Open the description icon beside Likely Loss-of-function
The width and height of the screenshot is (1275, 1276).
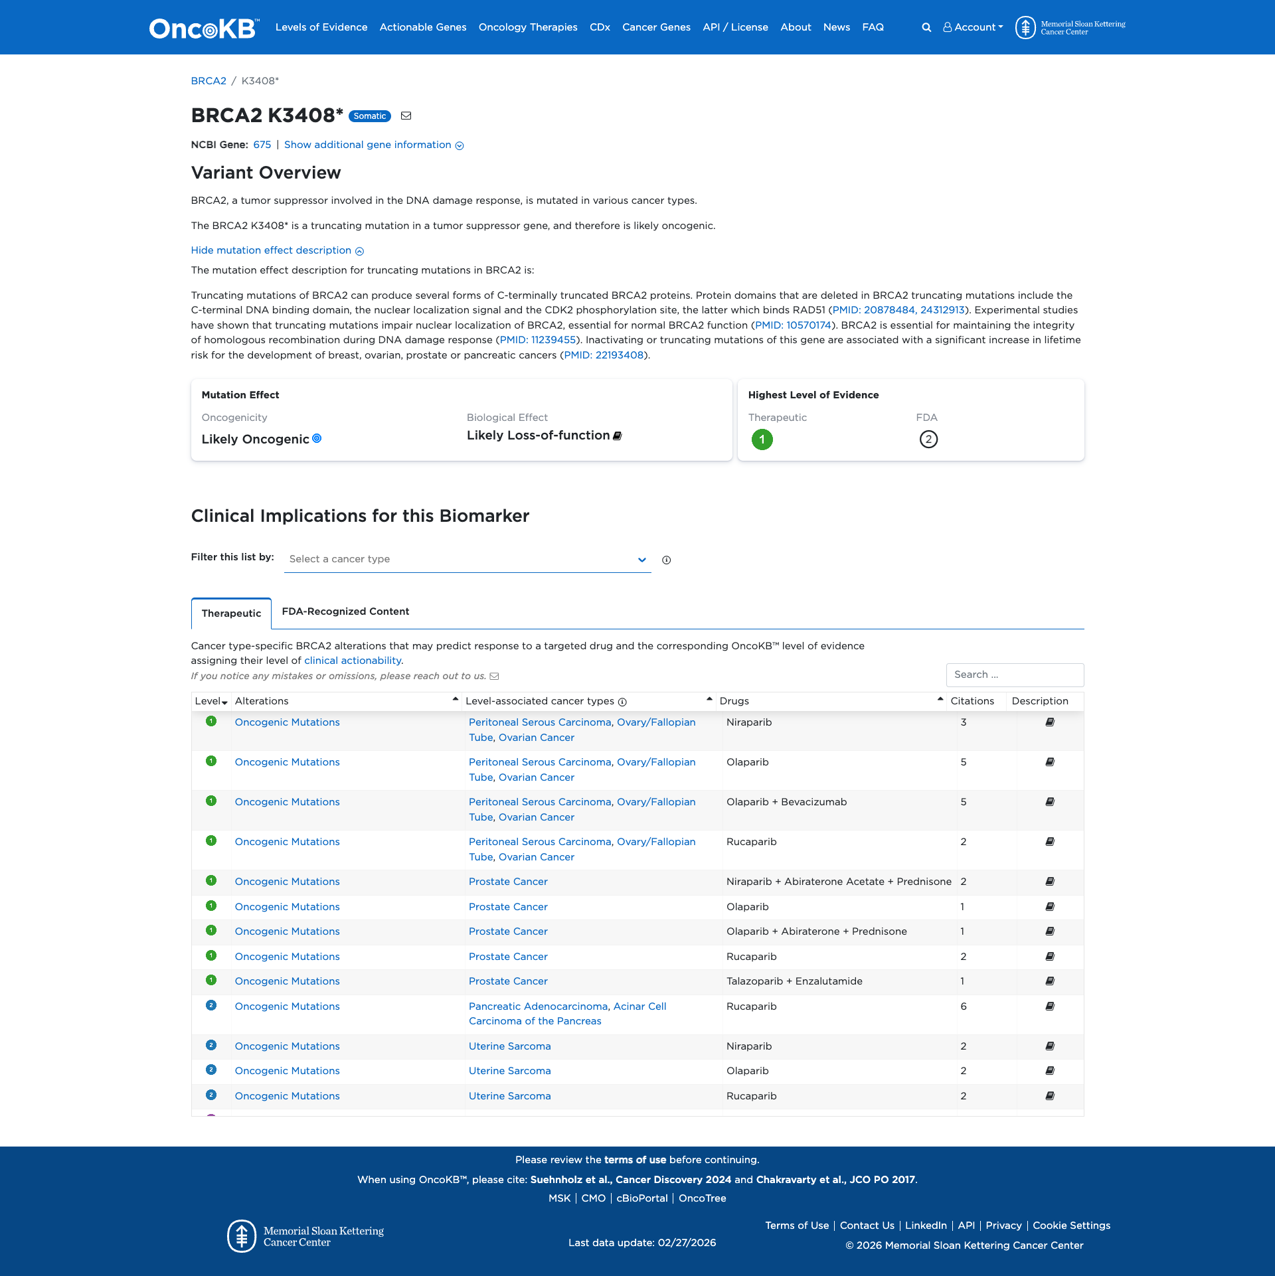coord(617,436)
